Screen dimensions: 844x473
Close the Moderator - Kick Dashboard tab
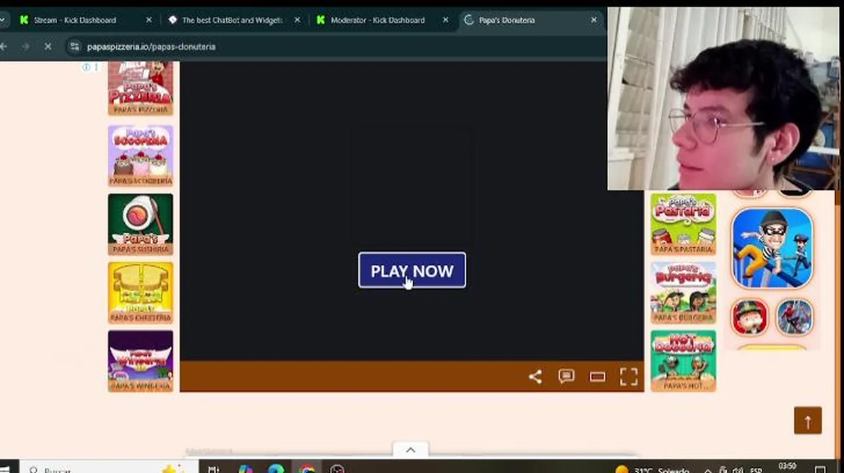point(446,20)
